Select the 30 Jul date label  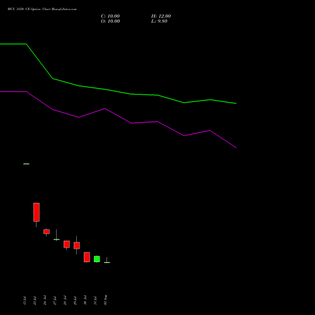85,301
